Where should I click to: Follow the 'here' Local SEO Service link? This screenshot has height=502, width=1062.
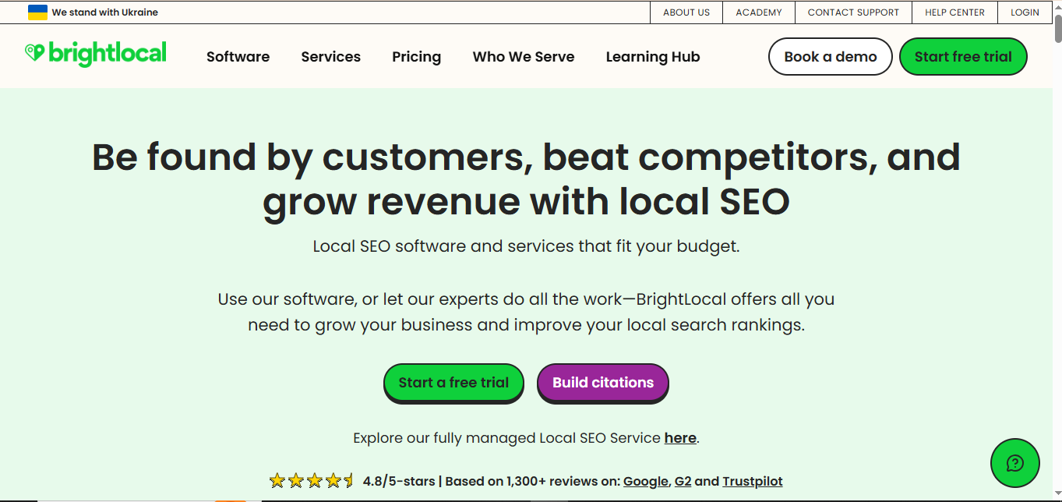680,438
